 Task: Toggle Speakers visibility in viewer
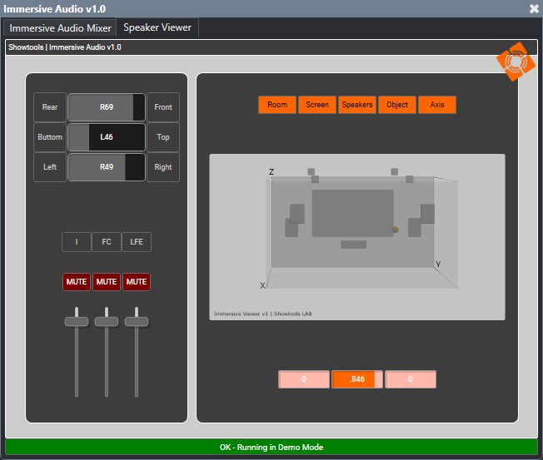tap(357, 105)
